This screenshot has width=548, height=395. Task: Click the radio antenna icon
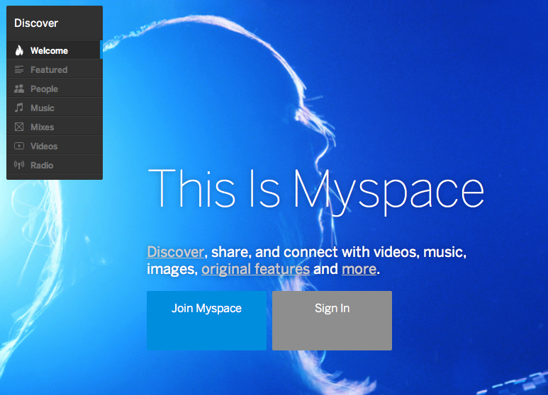pyautogui.click(x=19, y=166)
